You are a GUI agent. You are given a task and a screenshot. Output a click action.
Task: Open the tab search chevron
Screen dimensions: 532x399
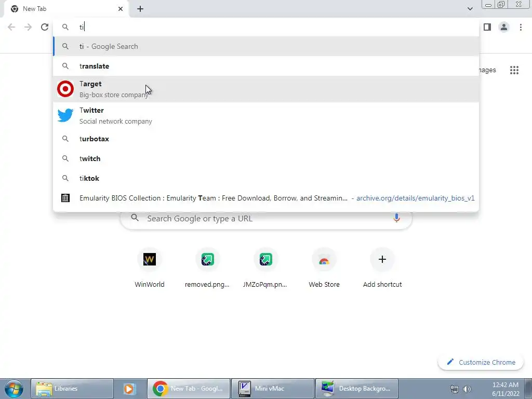[x=470, y=9]
